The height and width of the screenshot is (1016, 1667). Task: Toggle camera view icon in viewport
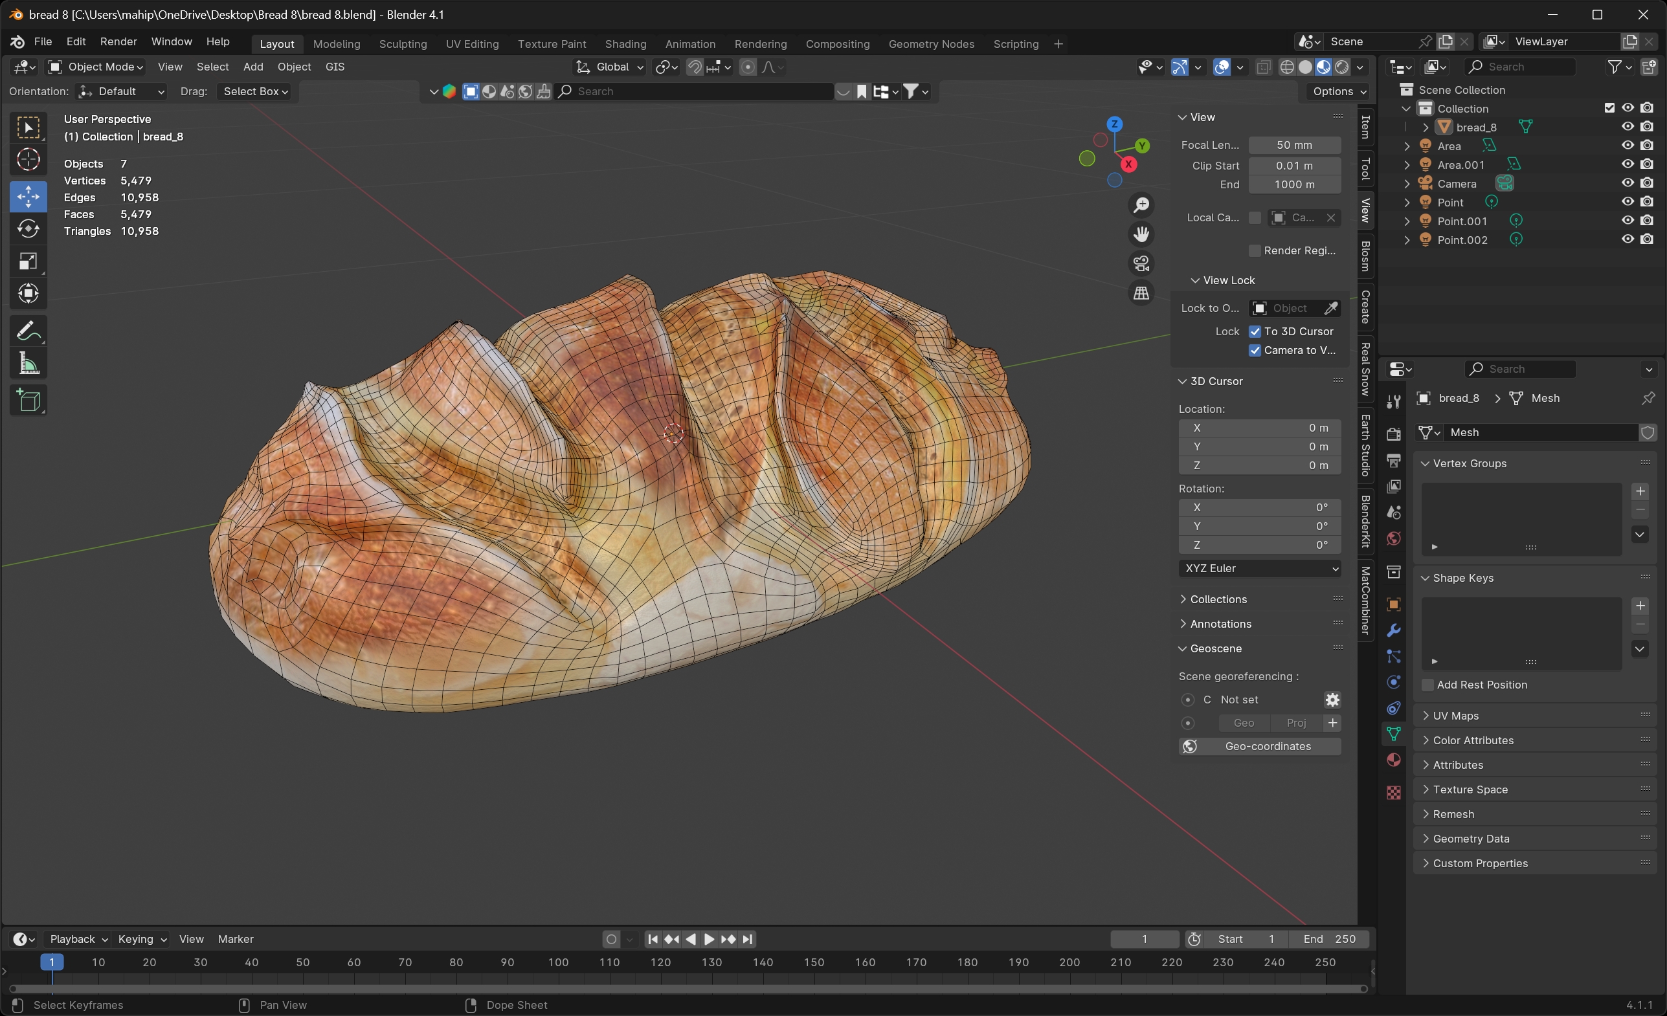1141,263
